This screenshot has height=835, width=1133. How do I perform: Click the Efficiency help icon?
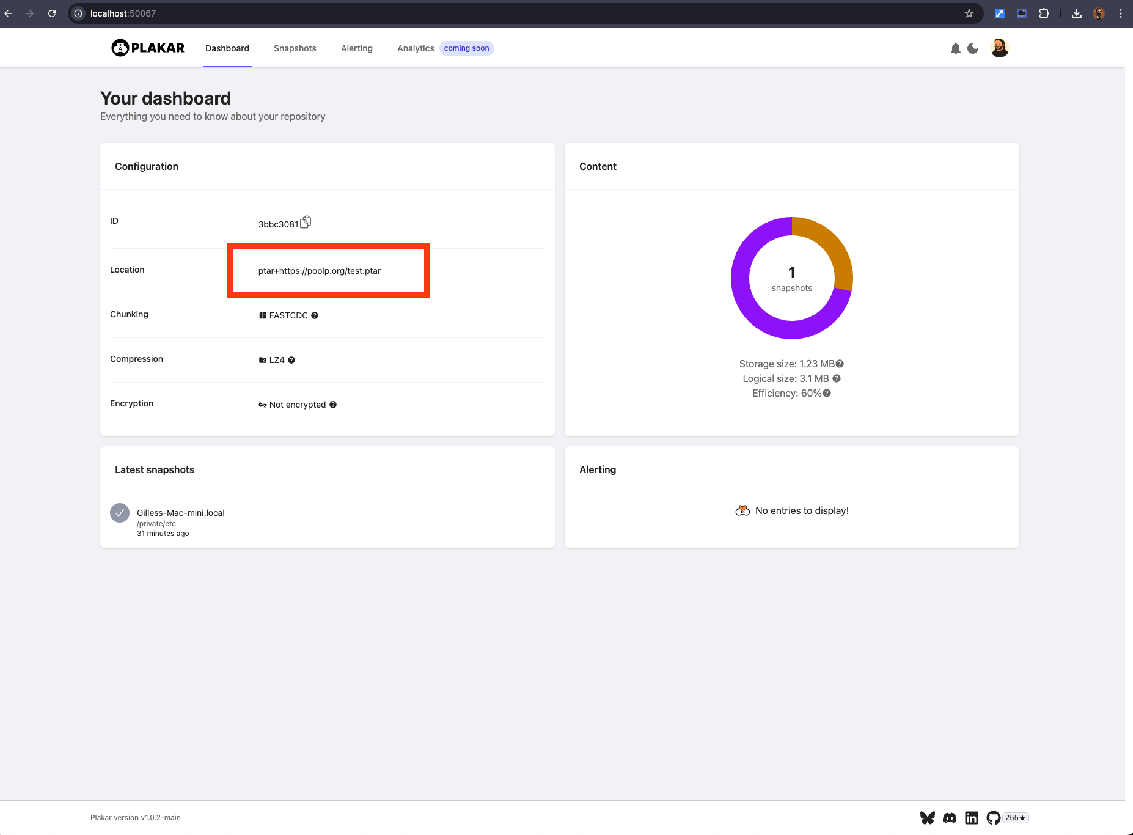click(827, 393)
